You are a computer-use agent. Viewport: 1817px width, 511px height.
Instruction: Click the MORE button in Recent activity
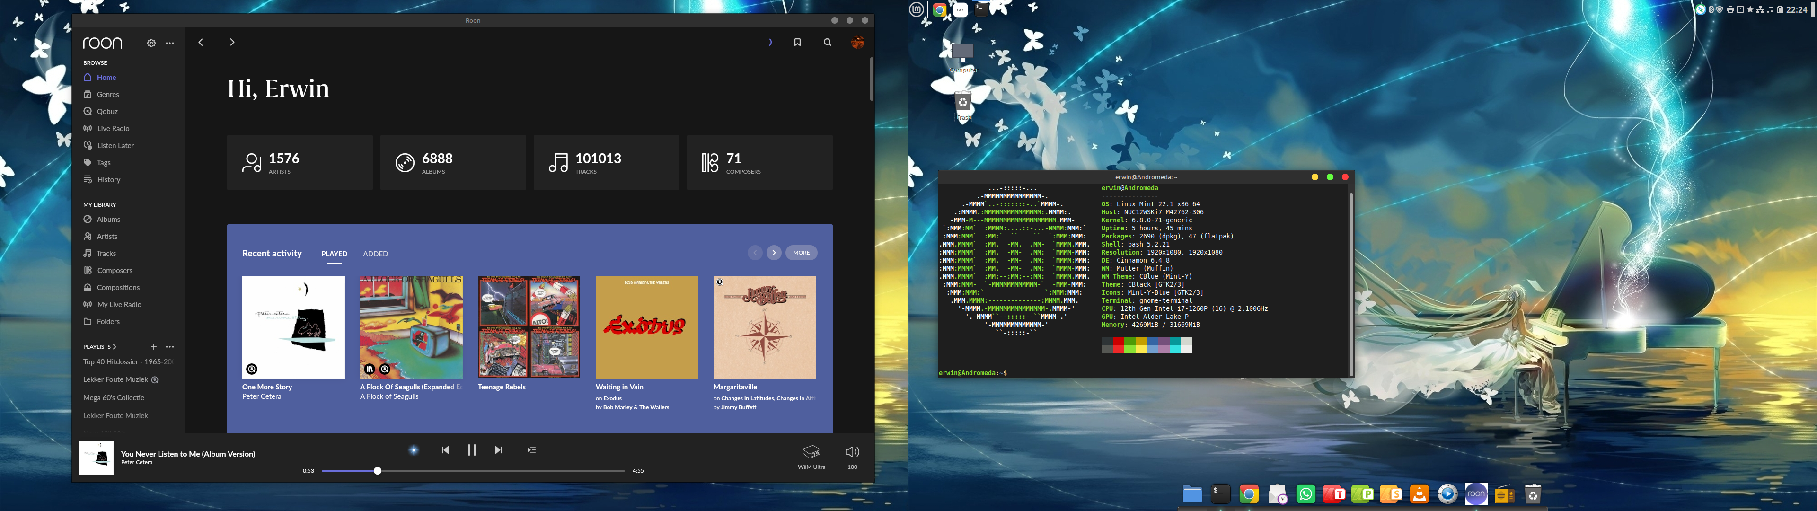tap(801, 253)
